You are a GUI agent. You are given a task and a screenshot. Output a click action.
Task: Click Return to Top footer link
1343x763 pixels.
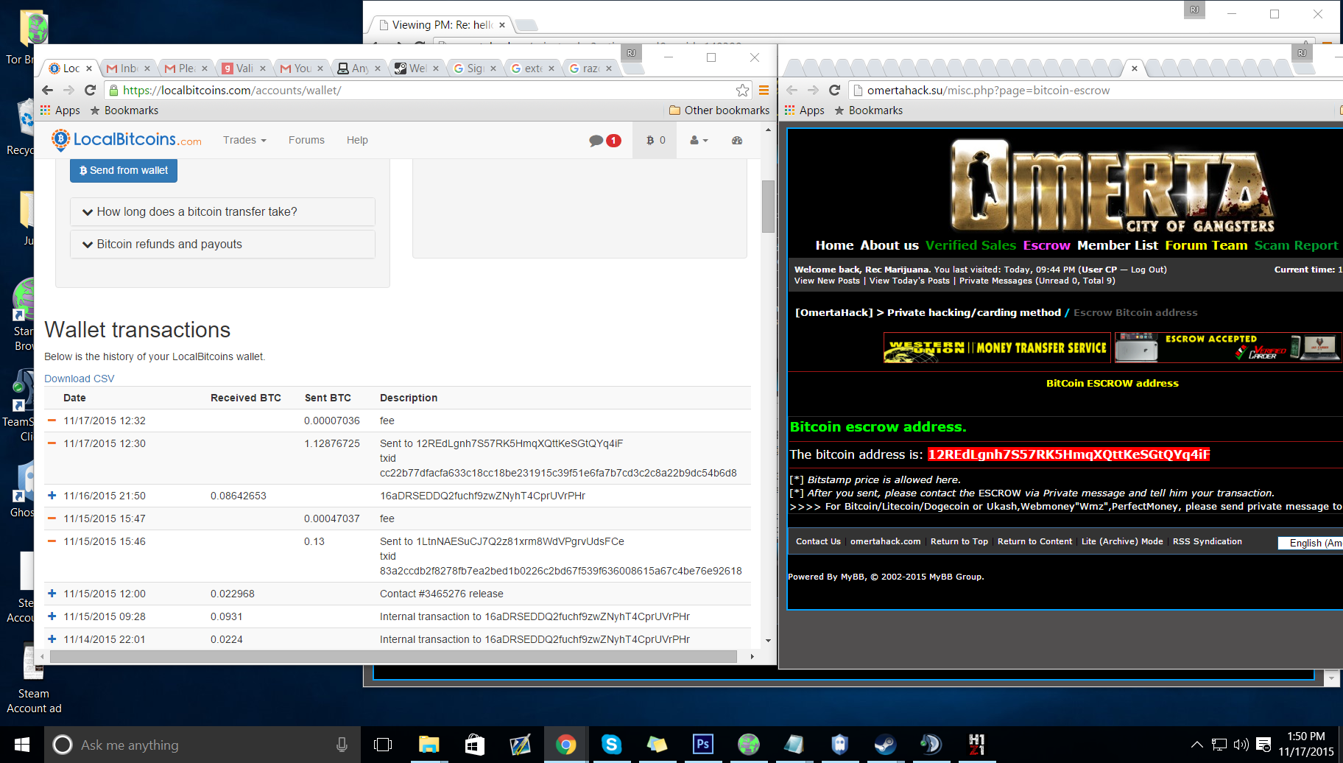point(959,541)
